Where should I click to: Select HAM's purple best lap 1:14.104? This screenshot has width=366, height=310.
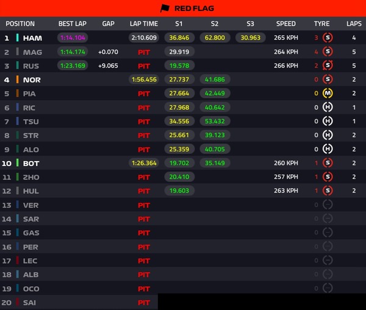tap(73, 38)
